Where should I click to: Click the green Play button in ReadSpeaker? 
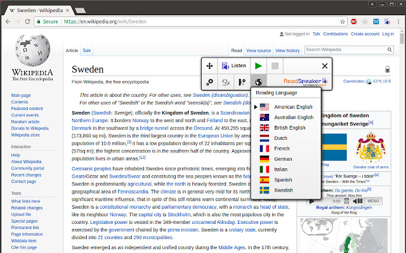coord(258,66)
